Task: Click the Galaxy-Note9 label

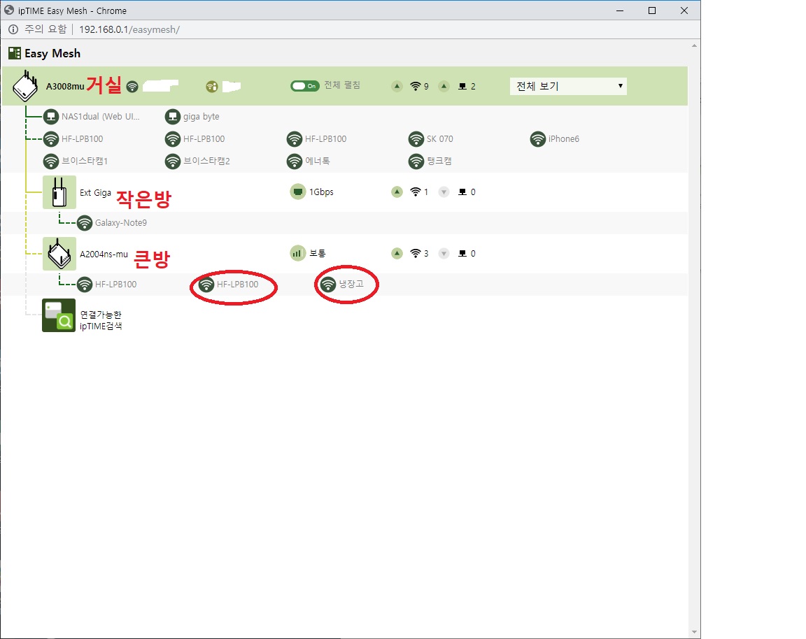Action: (121, 223)
